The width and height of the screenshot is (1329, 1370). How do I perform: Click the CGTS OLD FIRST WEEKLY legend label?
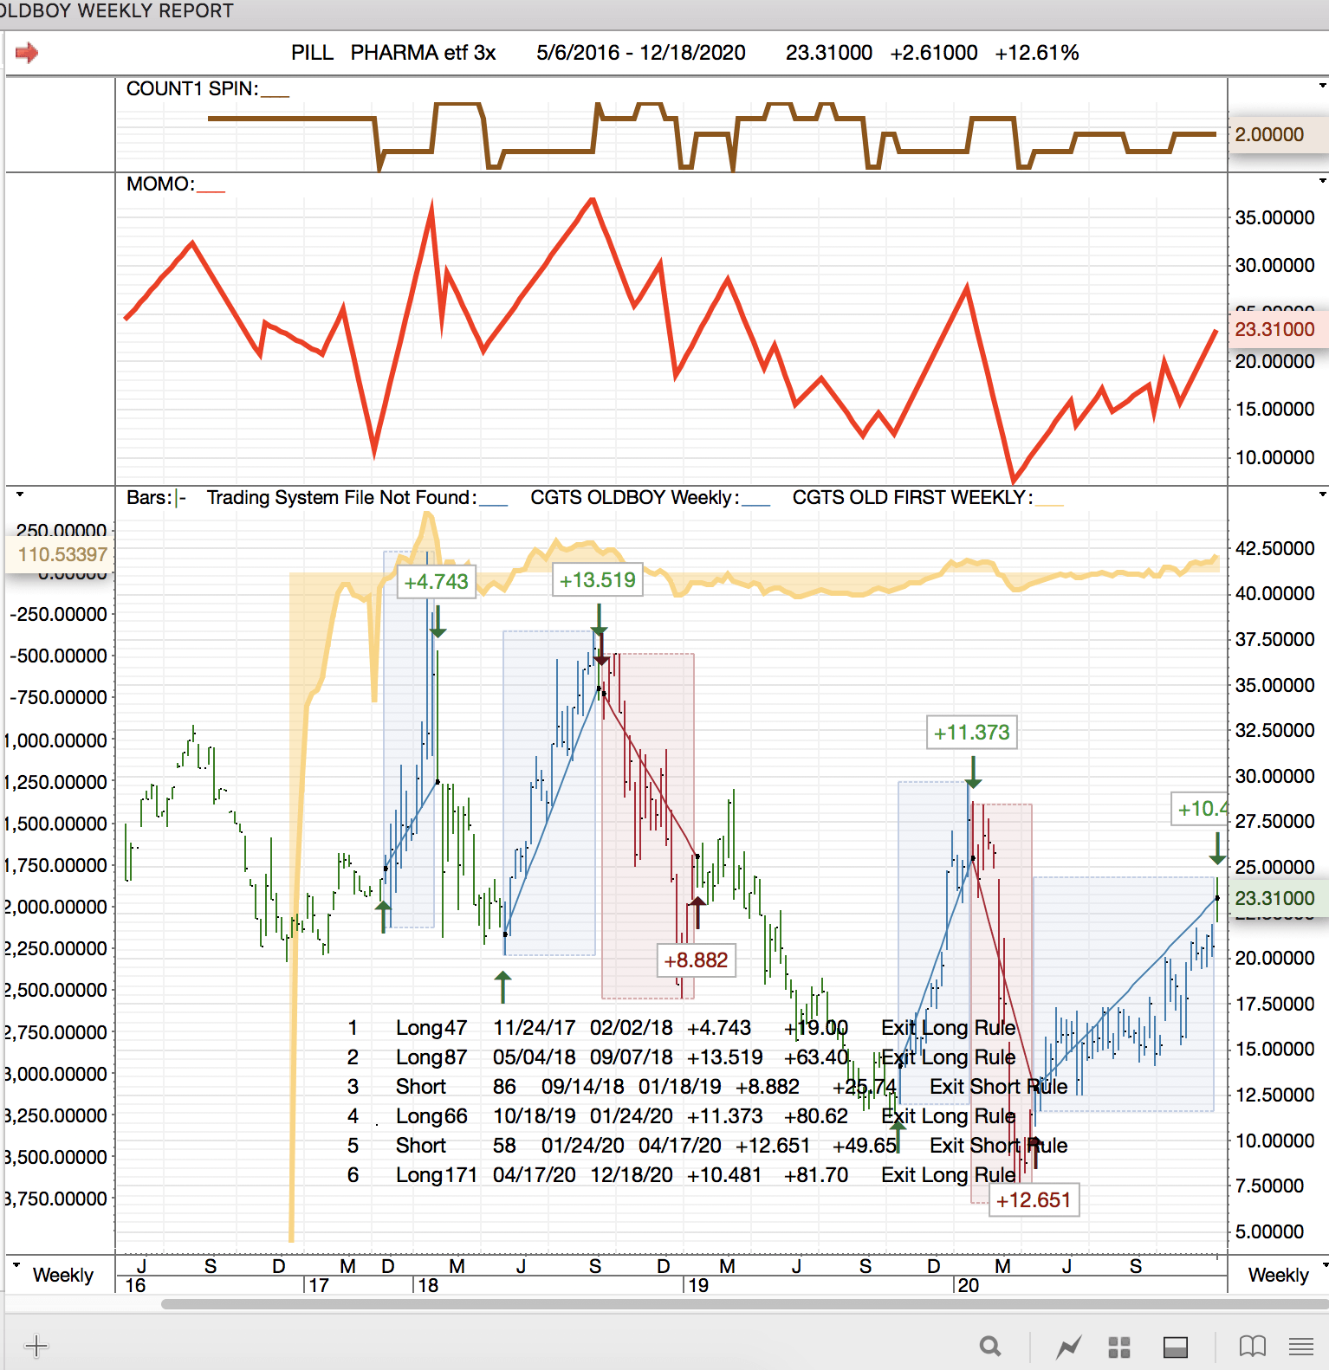tap(913, 497)
